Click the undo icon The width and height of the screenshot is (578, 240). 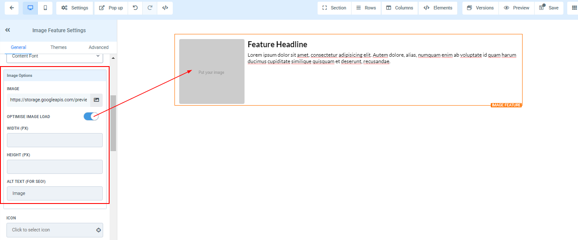pos(135,8)
